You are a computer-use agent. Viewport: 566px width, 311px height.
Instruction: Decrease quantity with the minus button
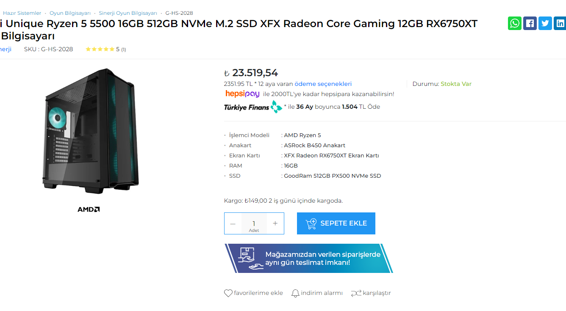tap(233, 223)
